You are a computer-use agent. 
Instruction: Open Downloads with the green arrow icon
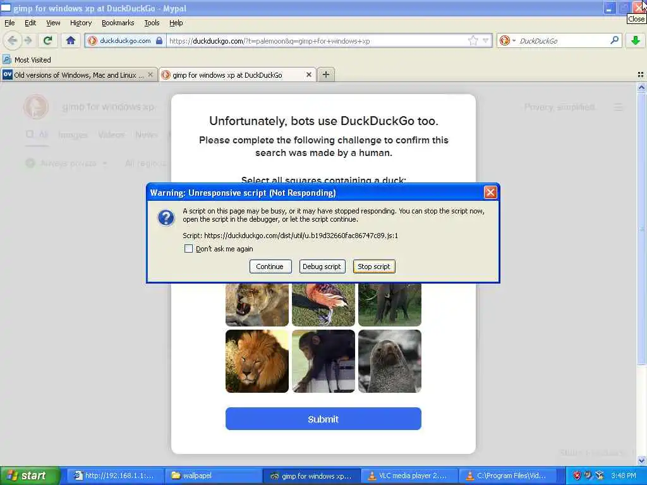tap(636, 40)
